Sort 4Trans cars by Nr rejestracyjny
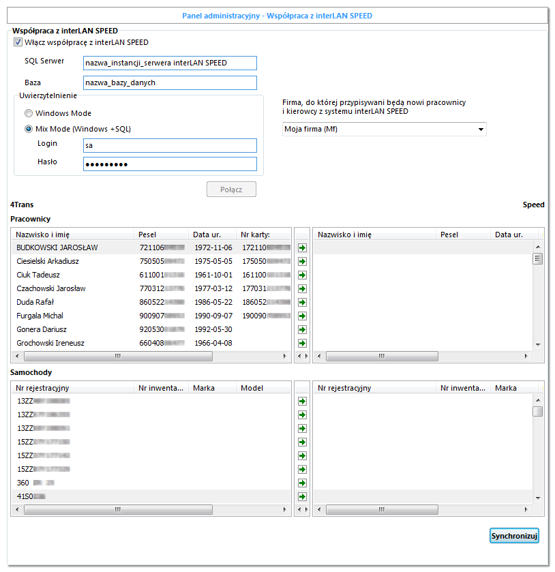The height and width of the screenshot is (572, 555). point(73,388)
